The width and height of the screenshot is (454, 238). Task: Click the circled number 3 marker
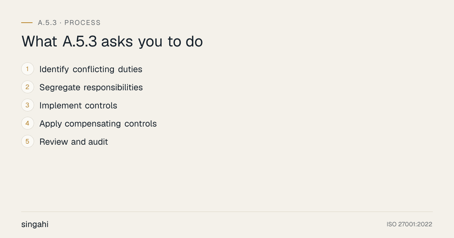[x=28, y=105]
